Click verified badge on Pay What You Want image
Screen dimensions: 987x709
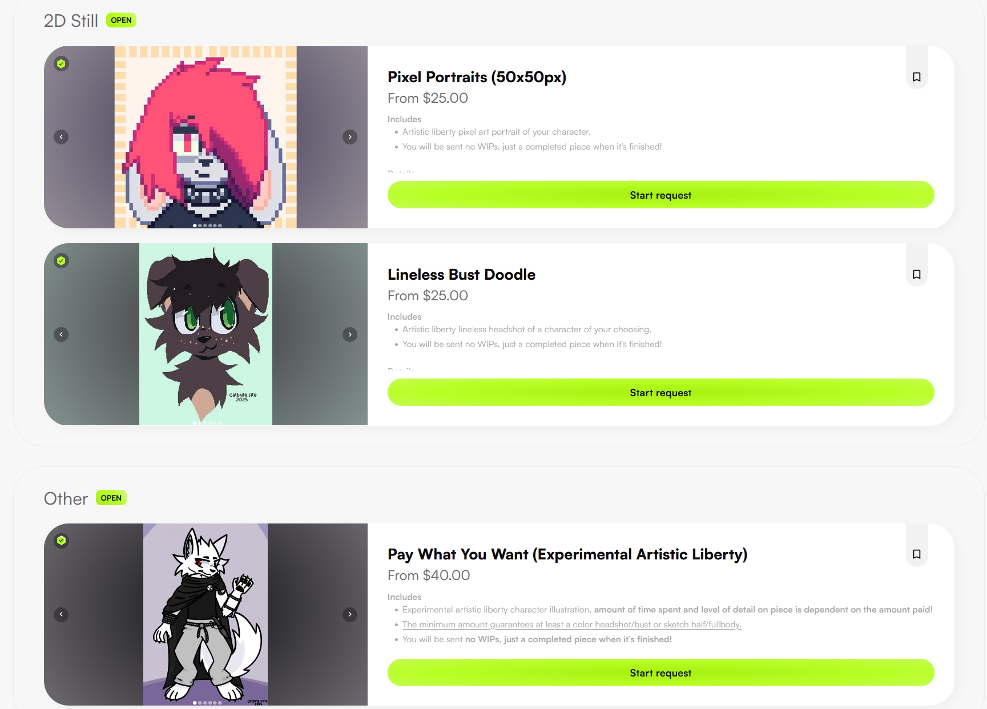point(61,541)
